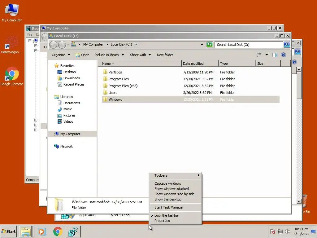Click the help icon in the window behind
This screenshot has width=317, height=238.
[x=294, y=62]
